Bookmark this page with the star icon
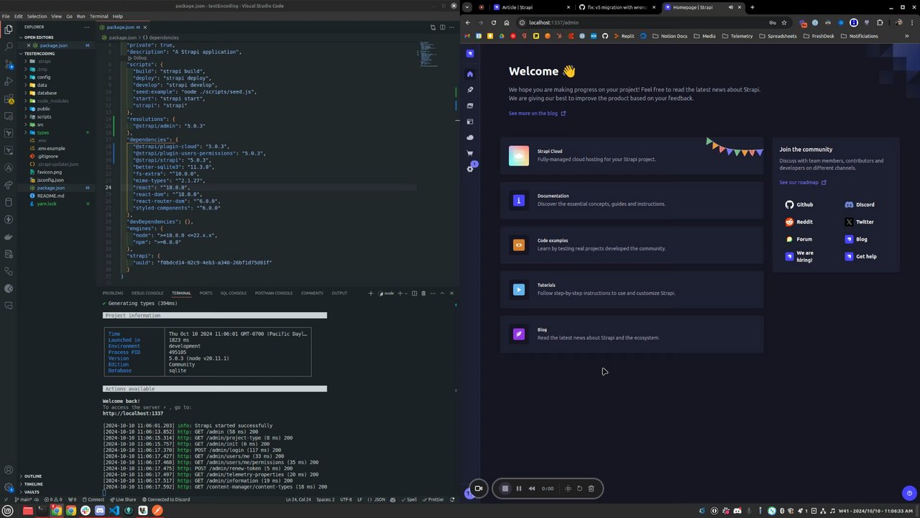Screen dimensions: 920x518 pyautogui.click(x=784, y=22)
